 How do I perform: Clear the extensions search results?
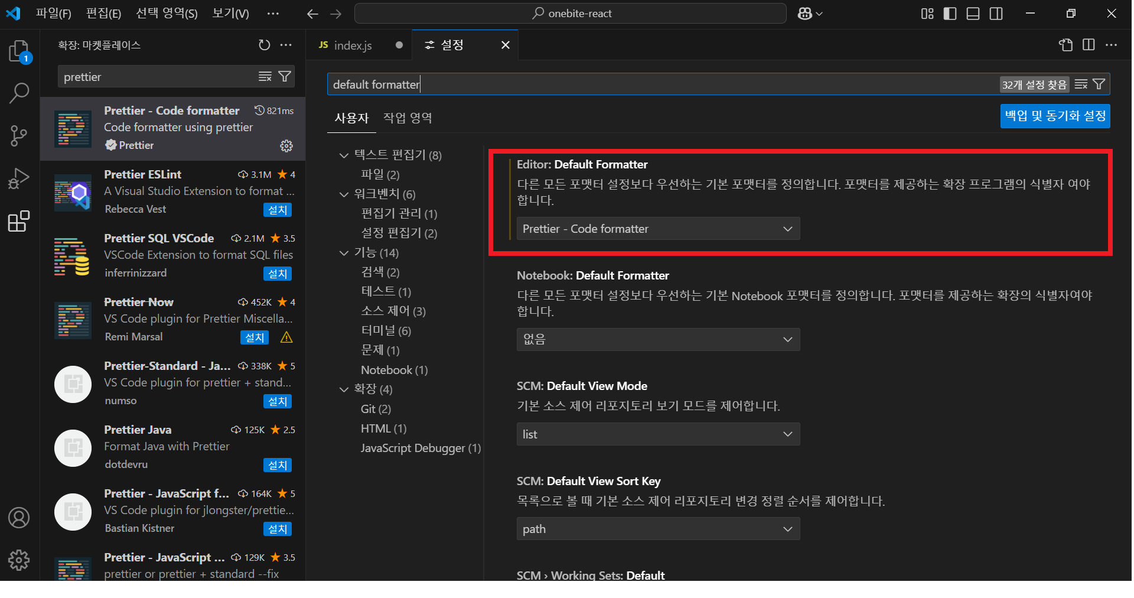265,77
